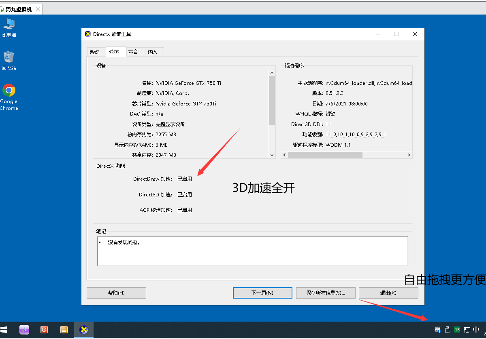Click the device list scroll up arrow
The height and width of the screenshot is (339, 486).
[272, 72]
